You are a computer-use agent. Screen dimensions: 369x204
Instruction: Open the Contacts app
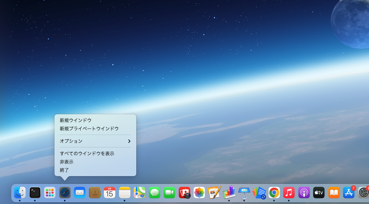coord(95,193)
